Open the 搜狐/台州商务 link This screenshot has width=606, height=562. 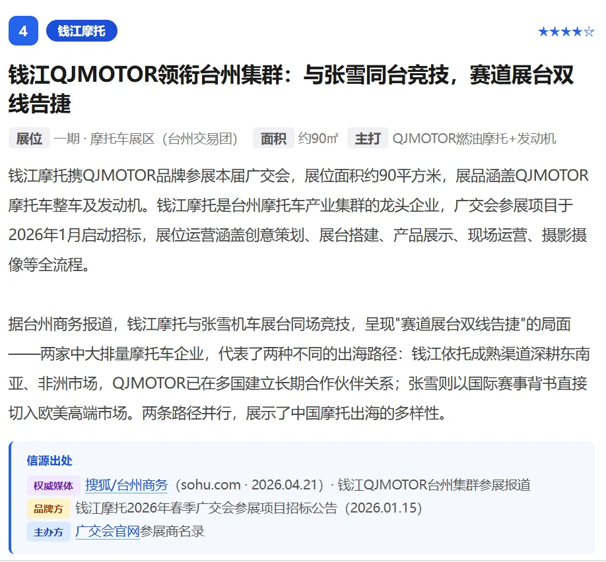pos(126,485)
